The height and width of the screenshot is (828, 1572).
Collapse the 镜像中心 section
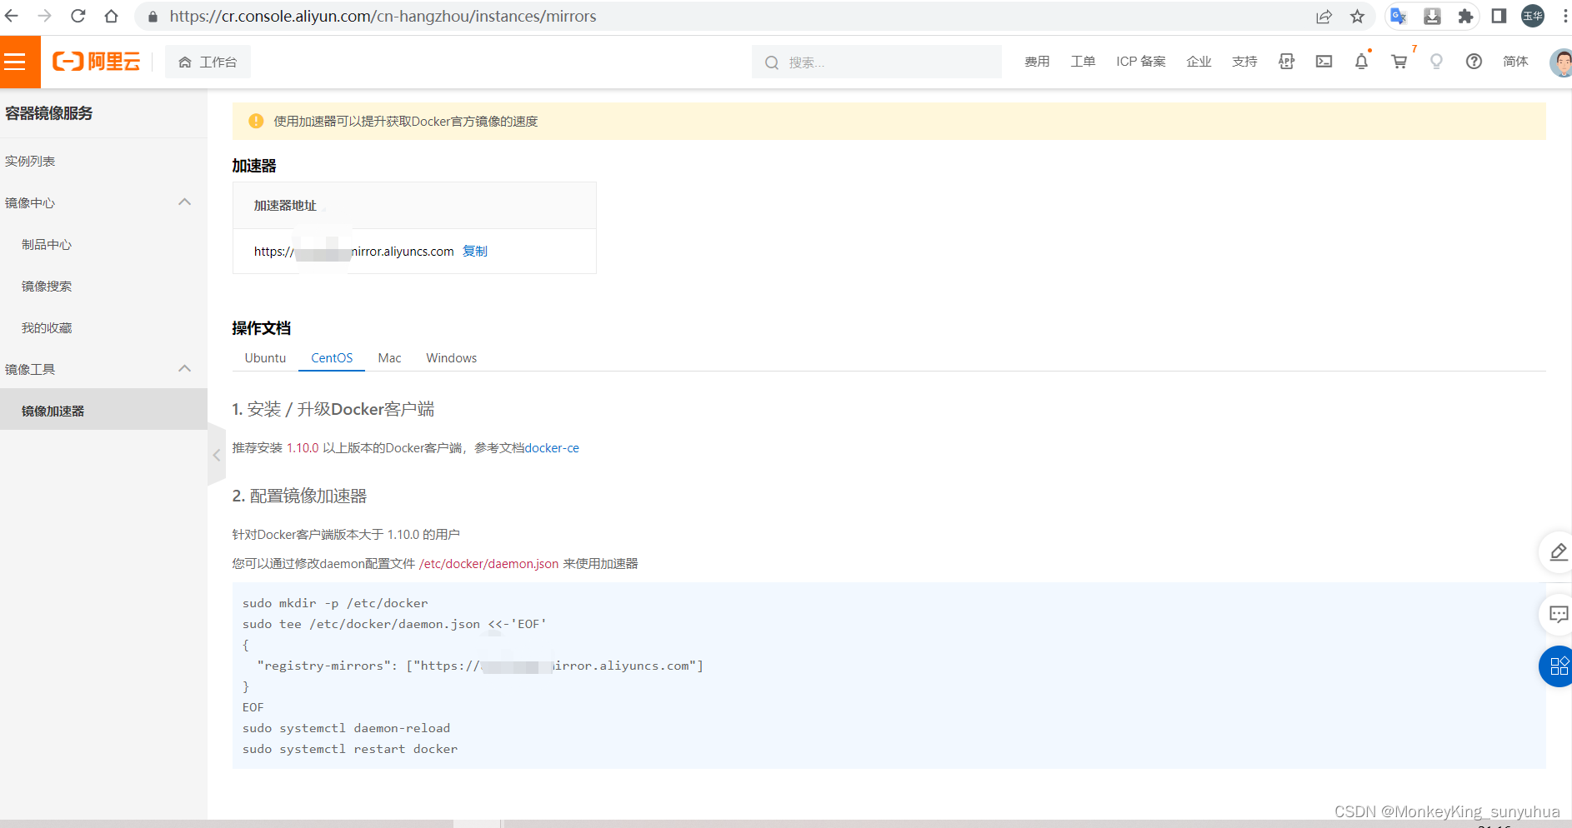(185, 202)
